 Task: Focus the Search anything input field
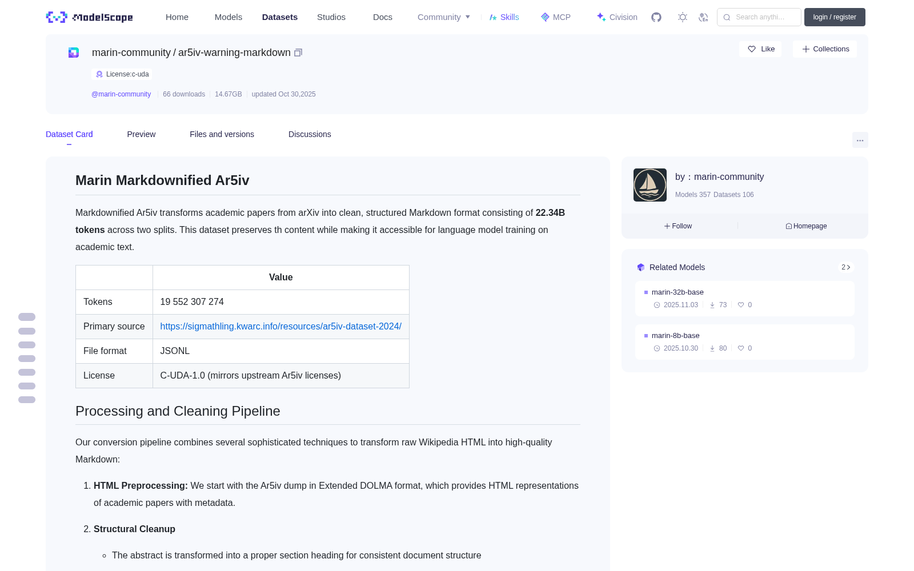(759, 17)
